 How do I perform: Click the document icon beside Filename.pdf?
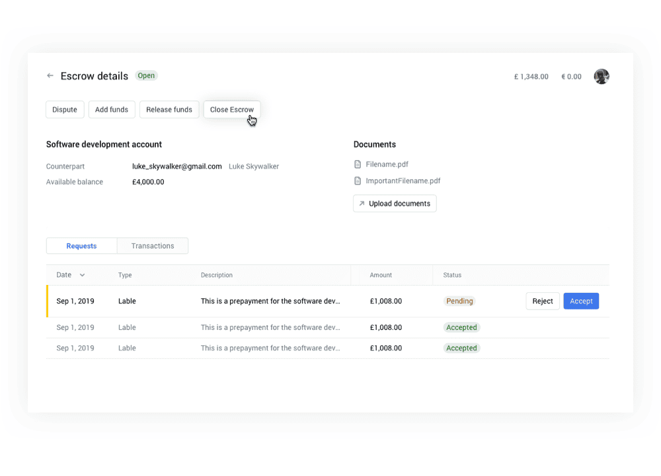[358, 164]
